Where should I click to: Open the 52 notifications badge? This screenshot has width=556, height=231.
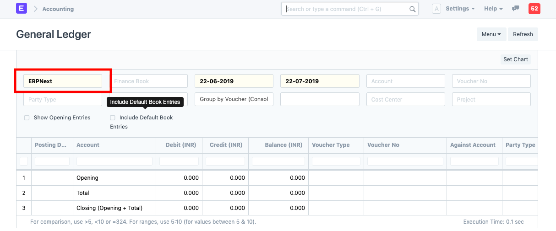(x=534, y=9)
